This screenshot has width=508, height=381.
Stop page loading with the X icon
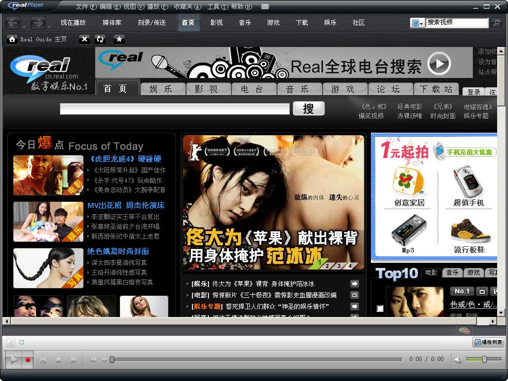(x=84, y=39)
